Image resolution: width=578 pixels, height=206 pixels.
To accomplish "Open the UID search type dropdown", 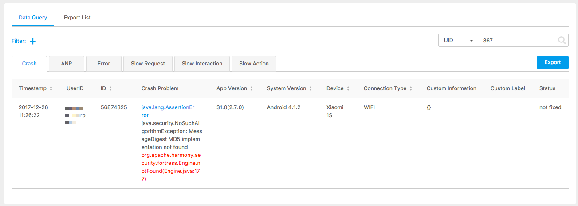I will pos(458,40).
